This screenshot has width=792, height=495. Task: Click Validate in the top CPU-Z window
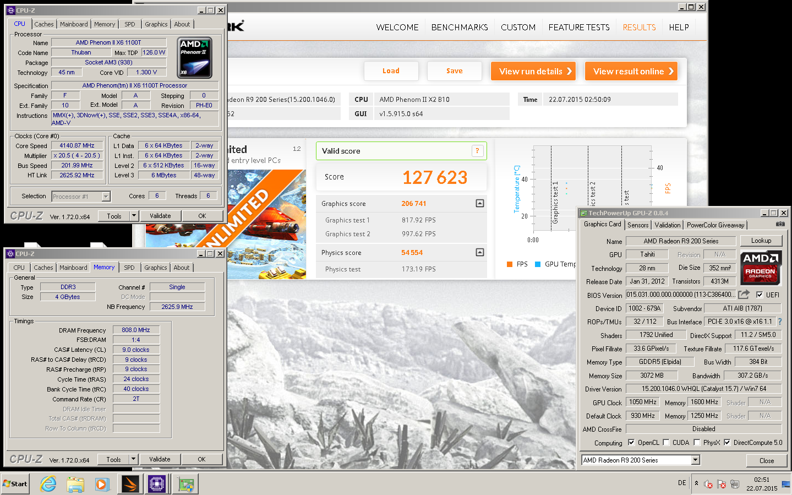pos(160,216)
